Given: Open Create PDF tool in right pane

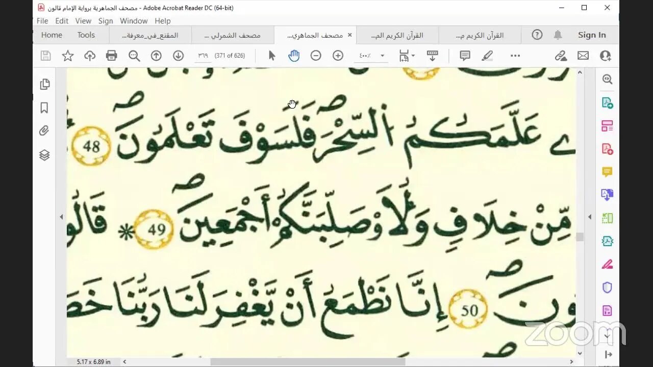Looking at the screenshot, I should click(x=607, y=149).
